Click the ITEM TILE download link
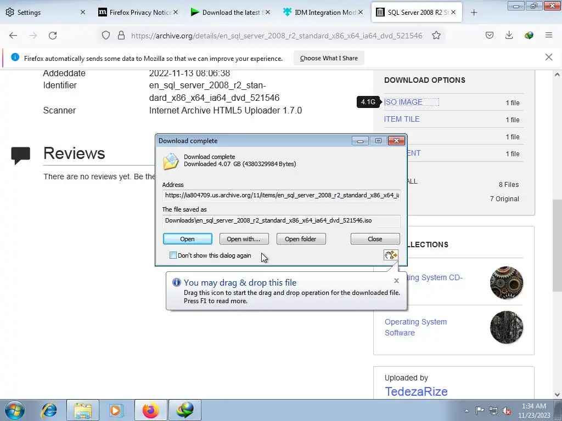 coord(402,119)
